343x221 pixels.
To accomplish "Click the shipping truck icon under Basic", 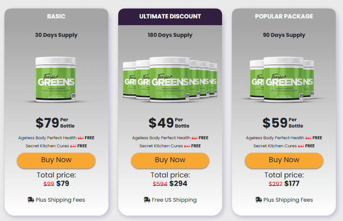I will click(x=31, y=200).
